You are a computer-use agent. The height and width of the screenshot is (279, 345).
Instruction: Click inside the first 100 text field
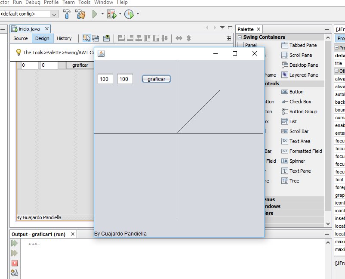[x=105, y=79]
